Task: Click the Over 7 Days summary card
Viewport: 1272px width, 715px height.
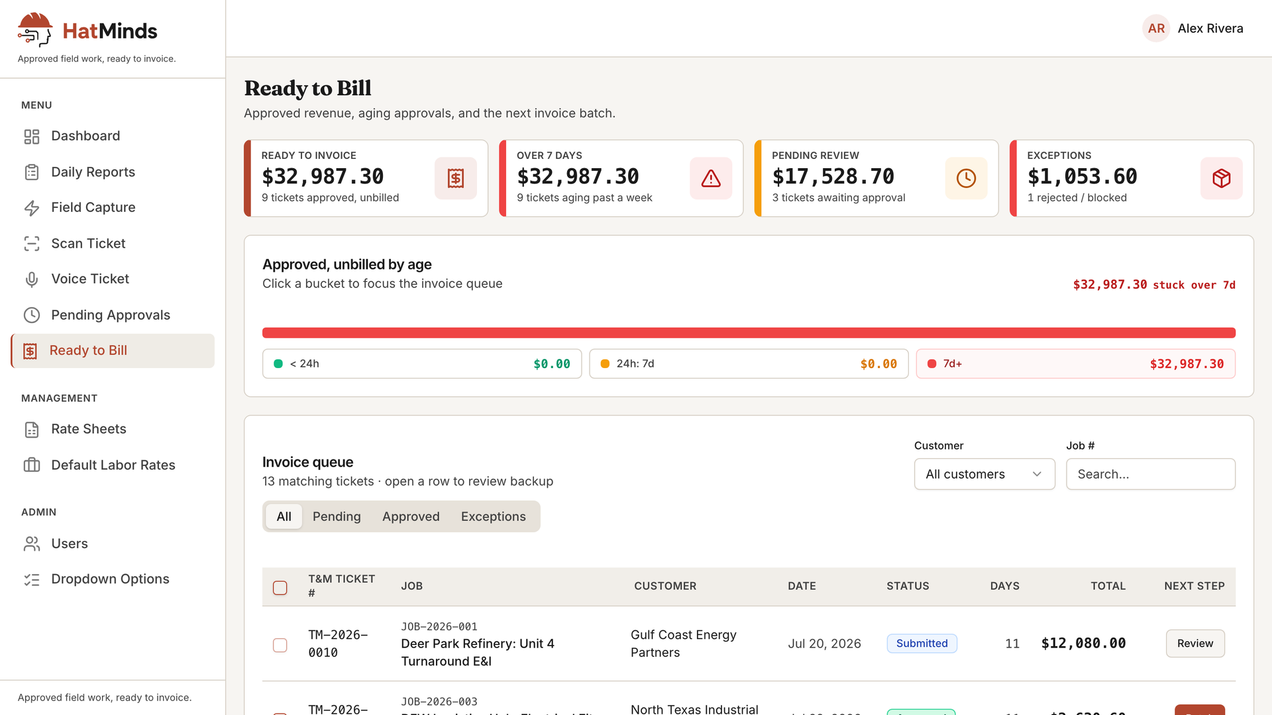Action: coord(621,178)
